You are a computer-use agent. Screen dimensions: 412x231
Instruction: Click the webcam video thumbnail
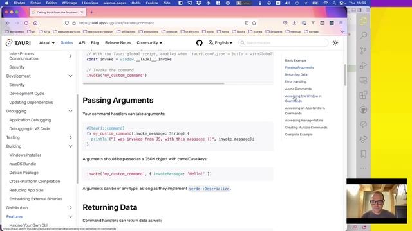coord(377,201)
